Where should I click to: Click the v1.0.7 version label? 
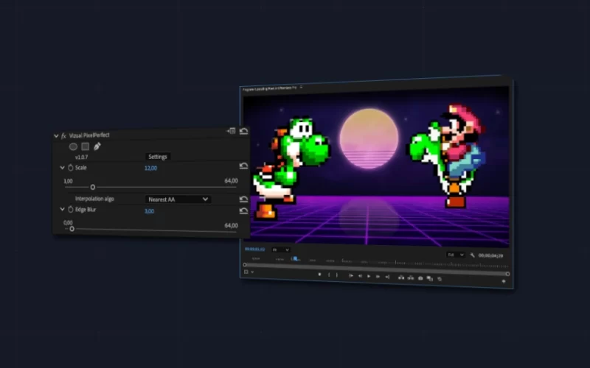point(81,157)
